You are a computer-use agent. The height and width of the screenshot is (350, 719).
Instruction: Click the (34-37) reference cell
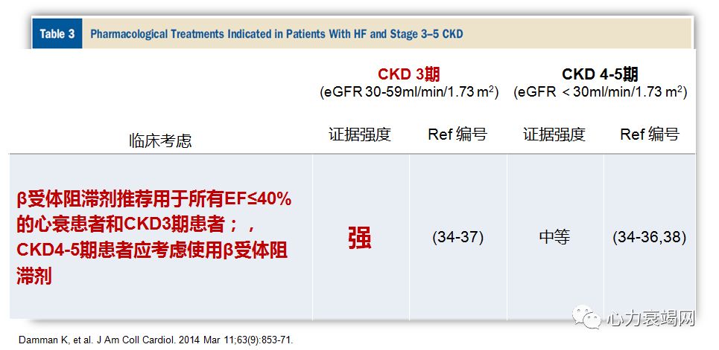coord(457,238)
